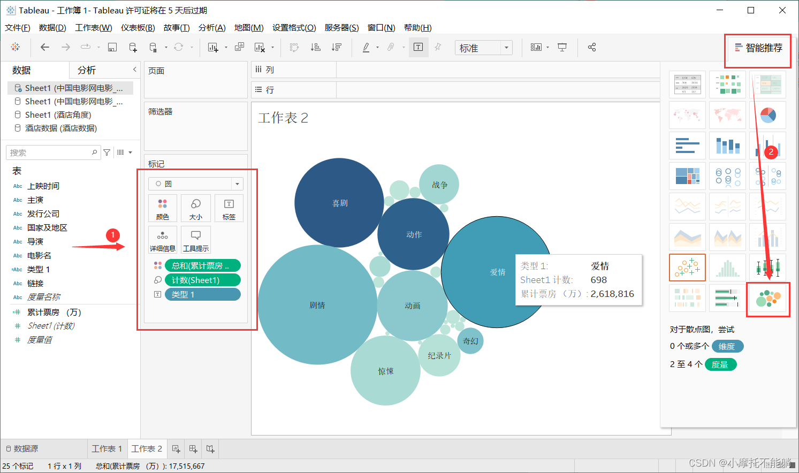799x473 pixels.
Task: Open the 标准 fit dropdown
Action: coord(484,48)
